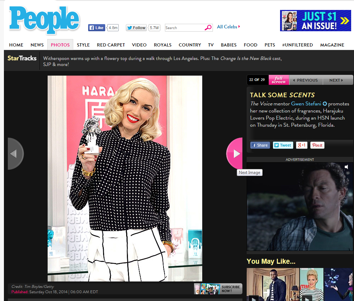Click the You May Like... heading

pos(271,261)
